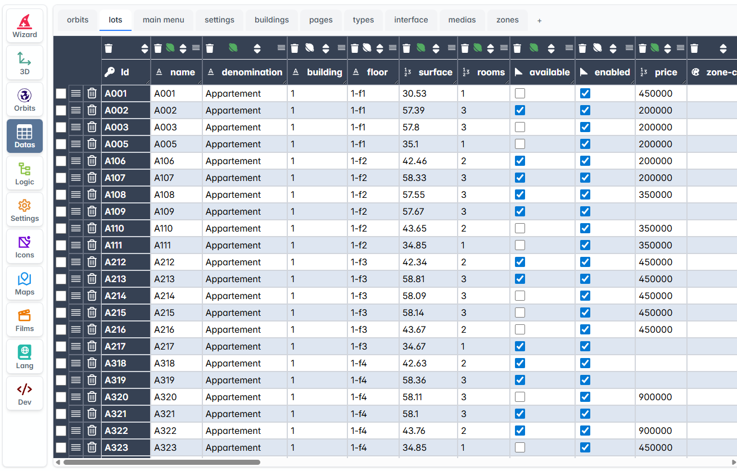Image resolution: width=737 pixels, height=471 pixels.
Task: Uncheck available for row A002
Action: tap(520, 110)
